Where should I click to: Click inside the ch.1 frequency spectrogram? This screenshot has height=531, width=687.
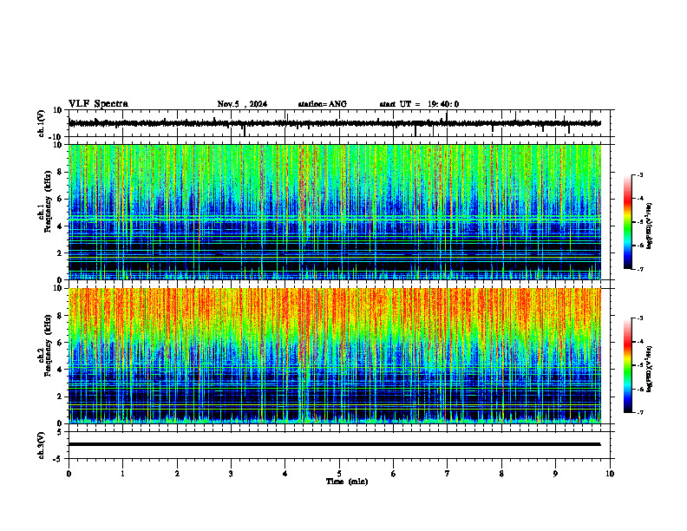(335, 212)
